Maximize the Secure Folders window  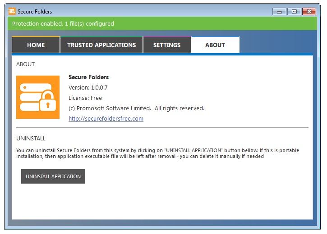tap(294, 12)
